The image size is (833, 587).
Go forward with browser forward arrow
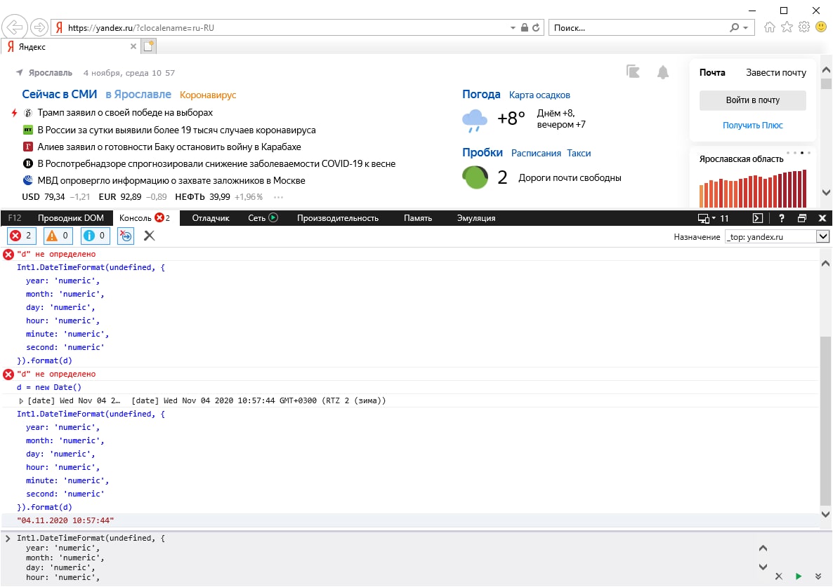click(39, 27)
